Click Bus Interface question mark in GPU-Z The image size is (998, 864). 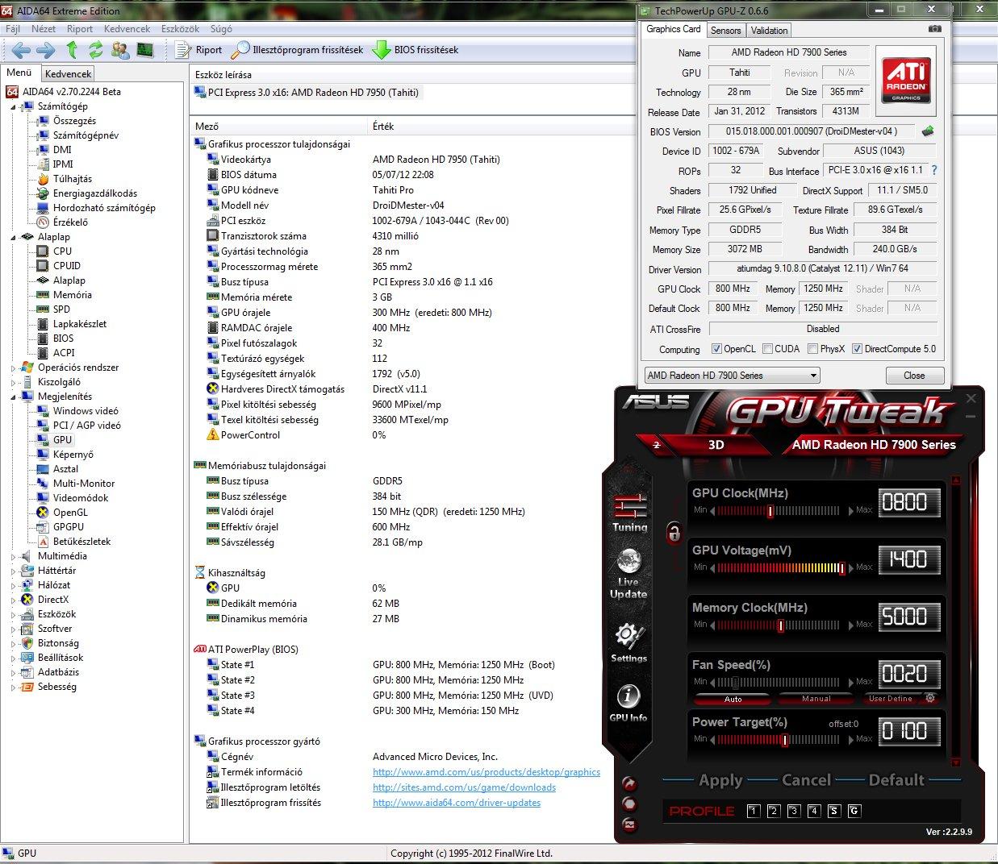click(934, 170)
